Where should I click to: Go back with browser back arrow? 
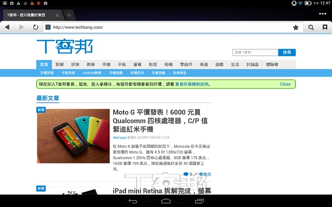tap(7, 27)
